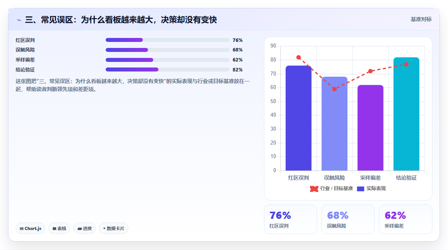The width and height of the screenshot is (448, 250).
Task: Toggle the 实际表现 legend item
Action: 372,188
